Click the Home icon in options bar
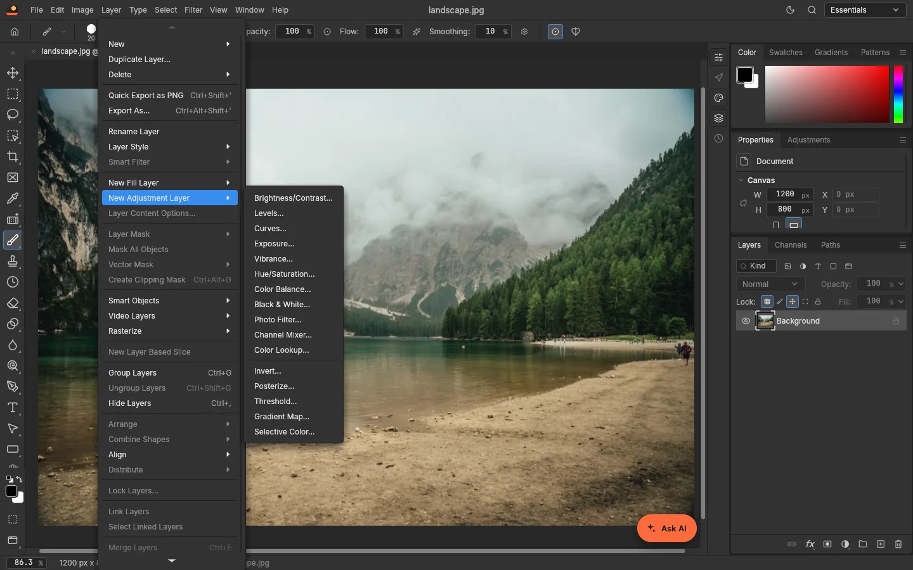Viewport: 913px width, 570px height. pyautogui.click(x=15, y=32)
